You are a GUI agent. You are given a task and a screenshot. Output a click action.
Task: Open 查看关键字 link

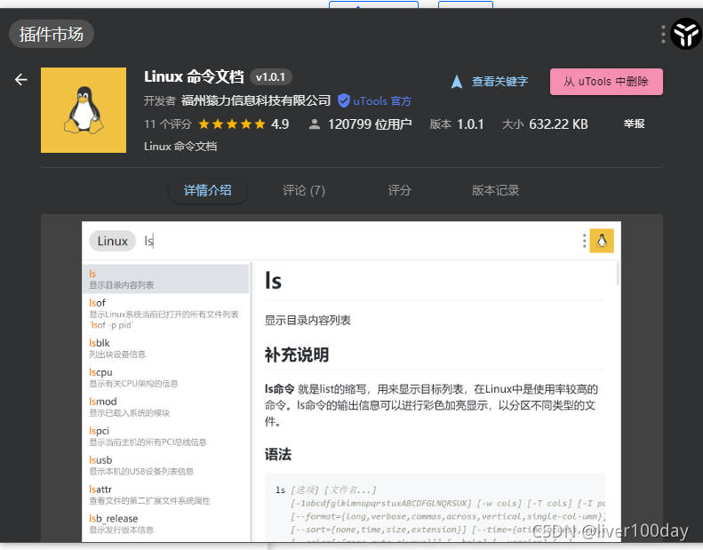pos(499,82)
